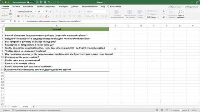Select cell 'Сколько книг Вы читаете сейчас?'

pos(57,57)
